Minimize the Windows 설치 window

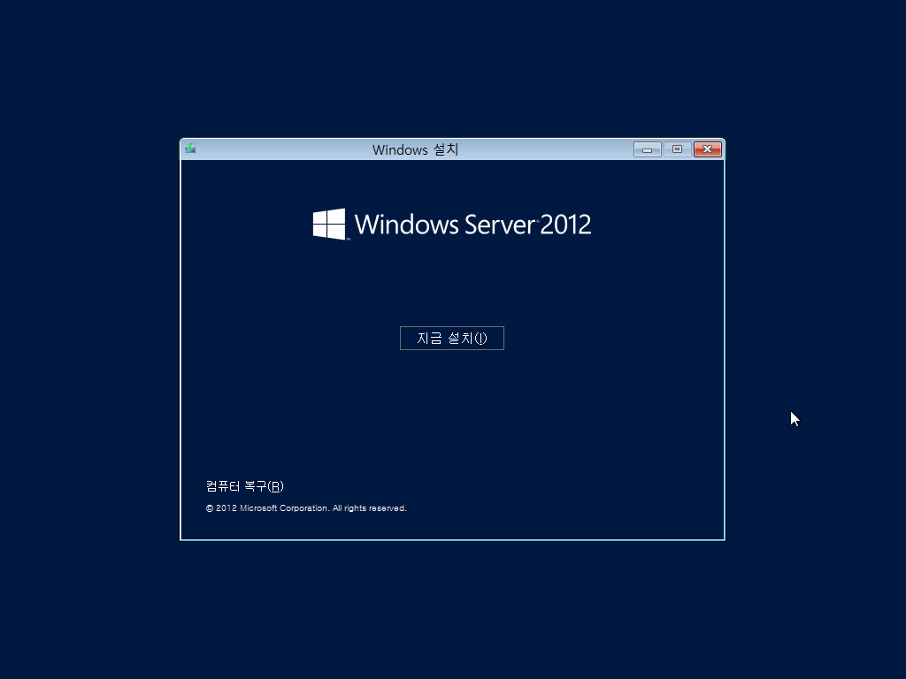[647, 149]
